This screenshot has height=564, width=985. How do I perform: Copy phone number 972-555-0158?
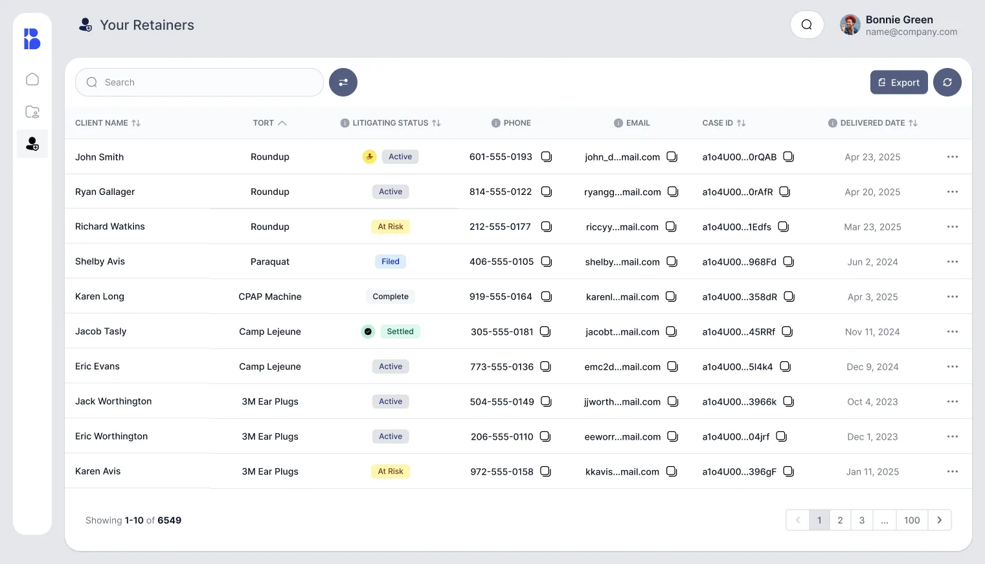tap(546, 471)
